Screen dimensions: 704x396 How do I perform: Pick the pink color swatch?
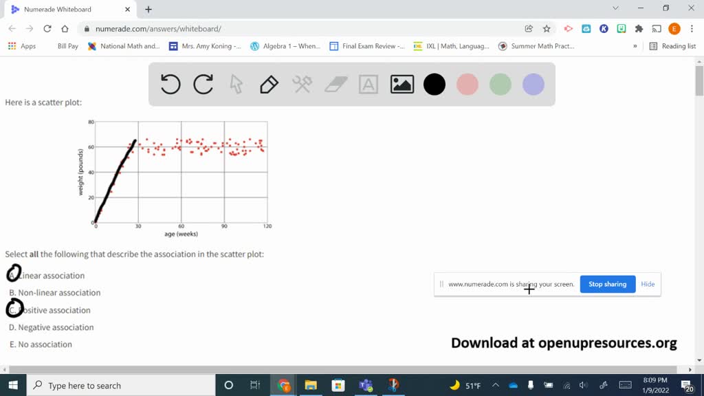tap(467, 84)
